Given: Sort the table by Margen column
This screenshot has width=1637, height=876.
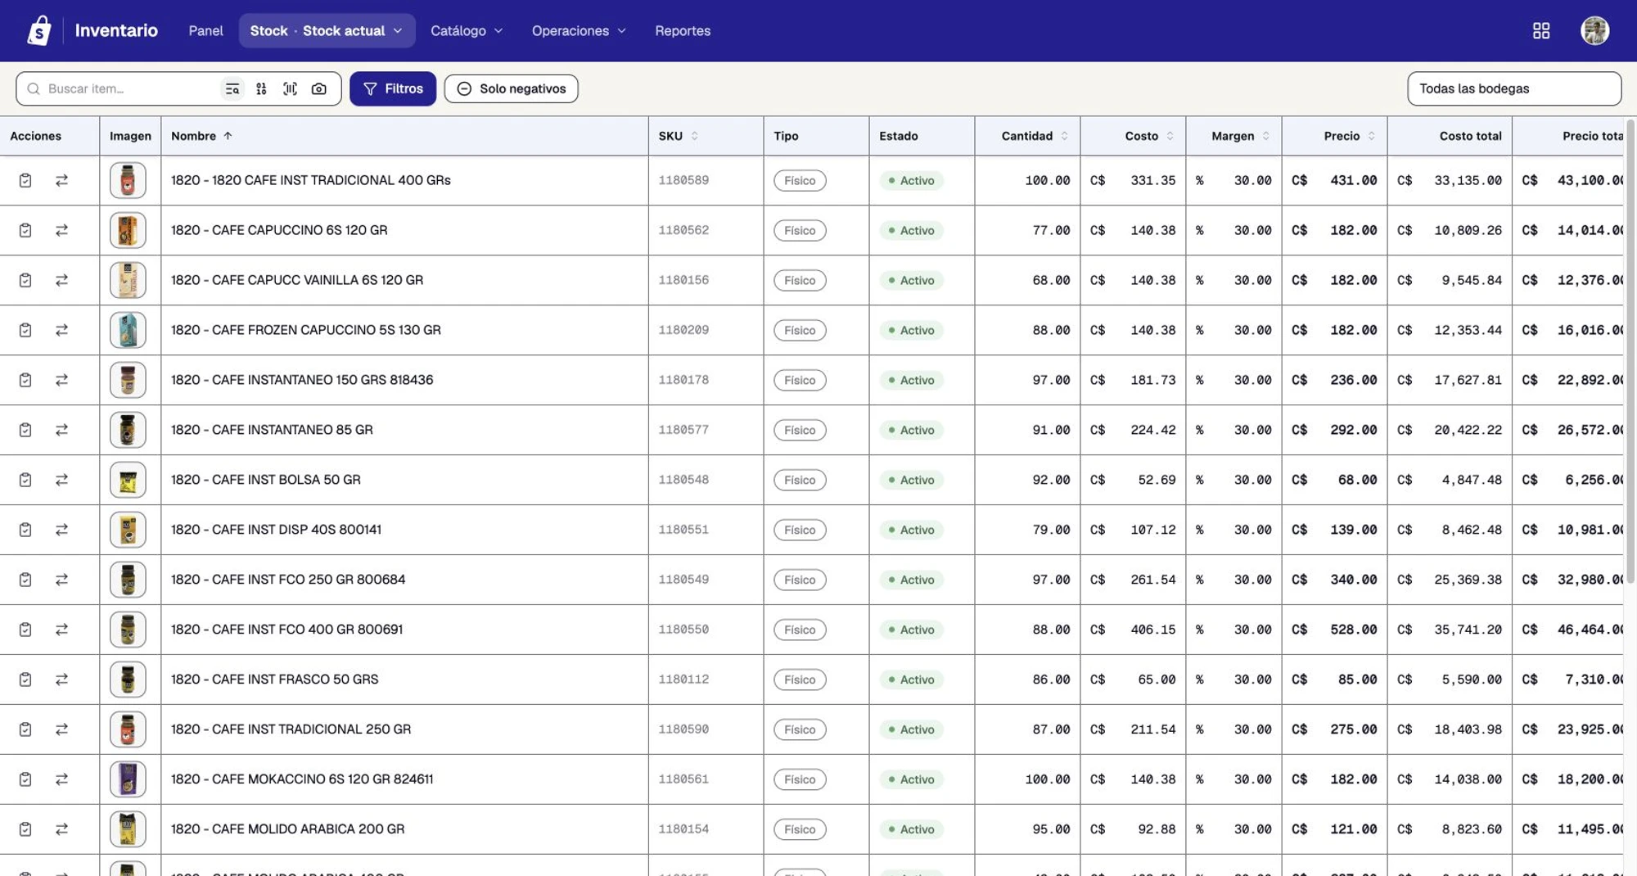Looking at the screenshot, I should [1240, 136].
